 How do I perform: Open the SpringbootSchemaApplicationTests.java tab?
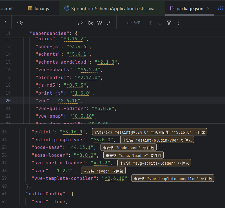(x=109, y=9)
